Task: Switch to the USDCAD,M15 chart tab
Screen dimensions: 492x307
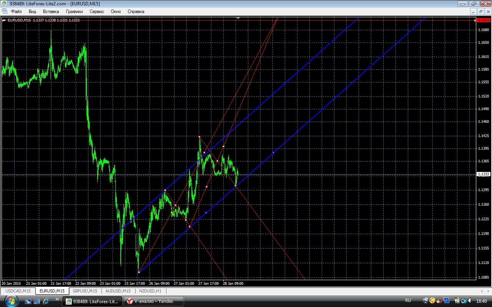Action: (18, 291)
